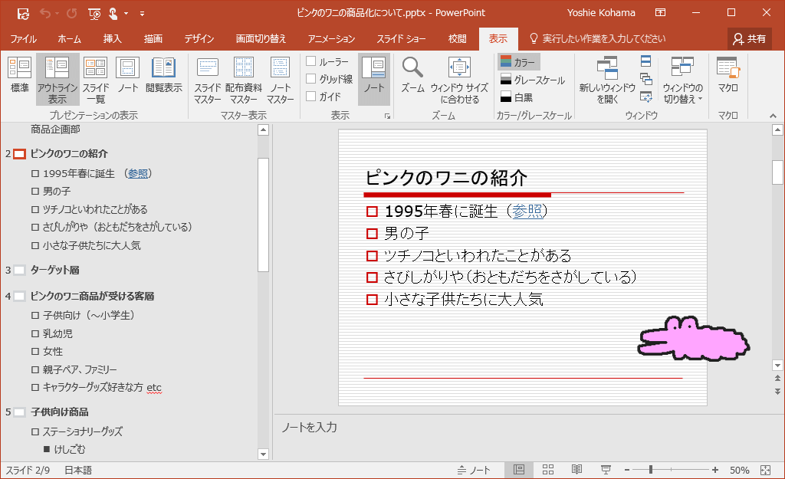785x479 pixels.
Task: Click the Zoom (ズーム) magnifier button
Action: coord(412,78)
